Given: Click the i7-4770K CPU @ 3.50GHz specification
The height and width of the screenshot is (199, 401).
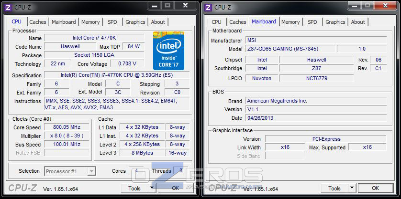Looking at the screenshot, I should click(117, 75).
